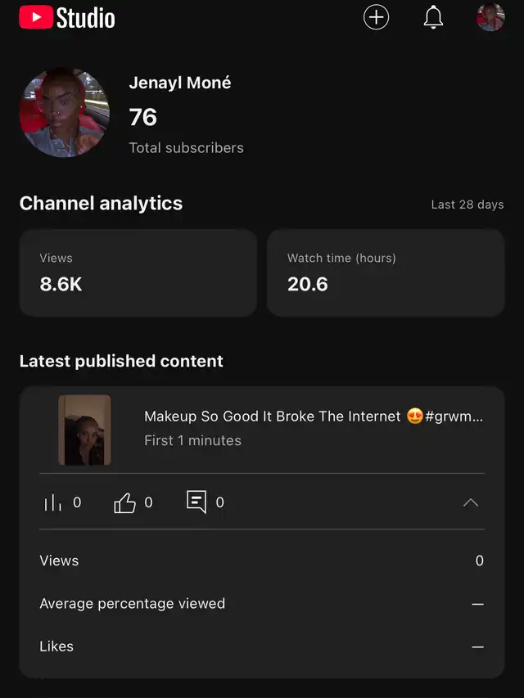This screenshot has width=524, height=698.
Task: Tap the video analytics bar-chart icon
Action: point(53,502)
